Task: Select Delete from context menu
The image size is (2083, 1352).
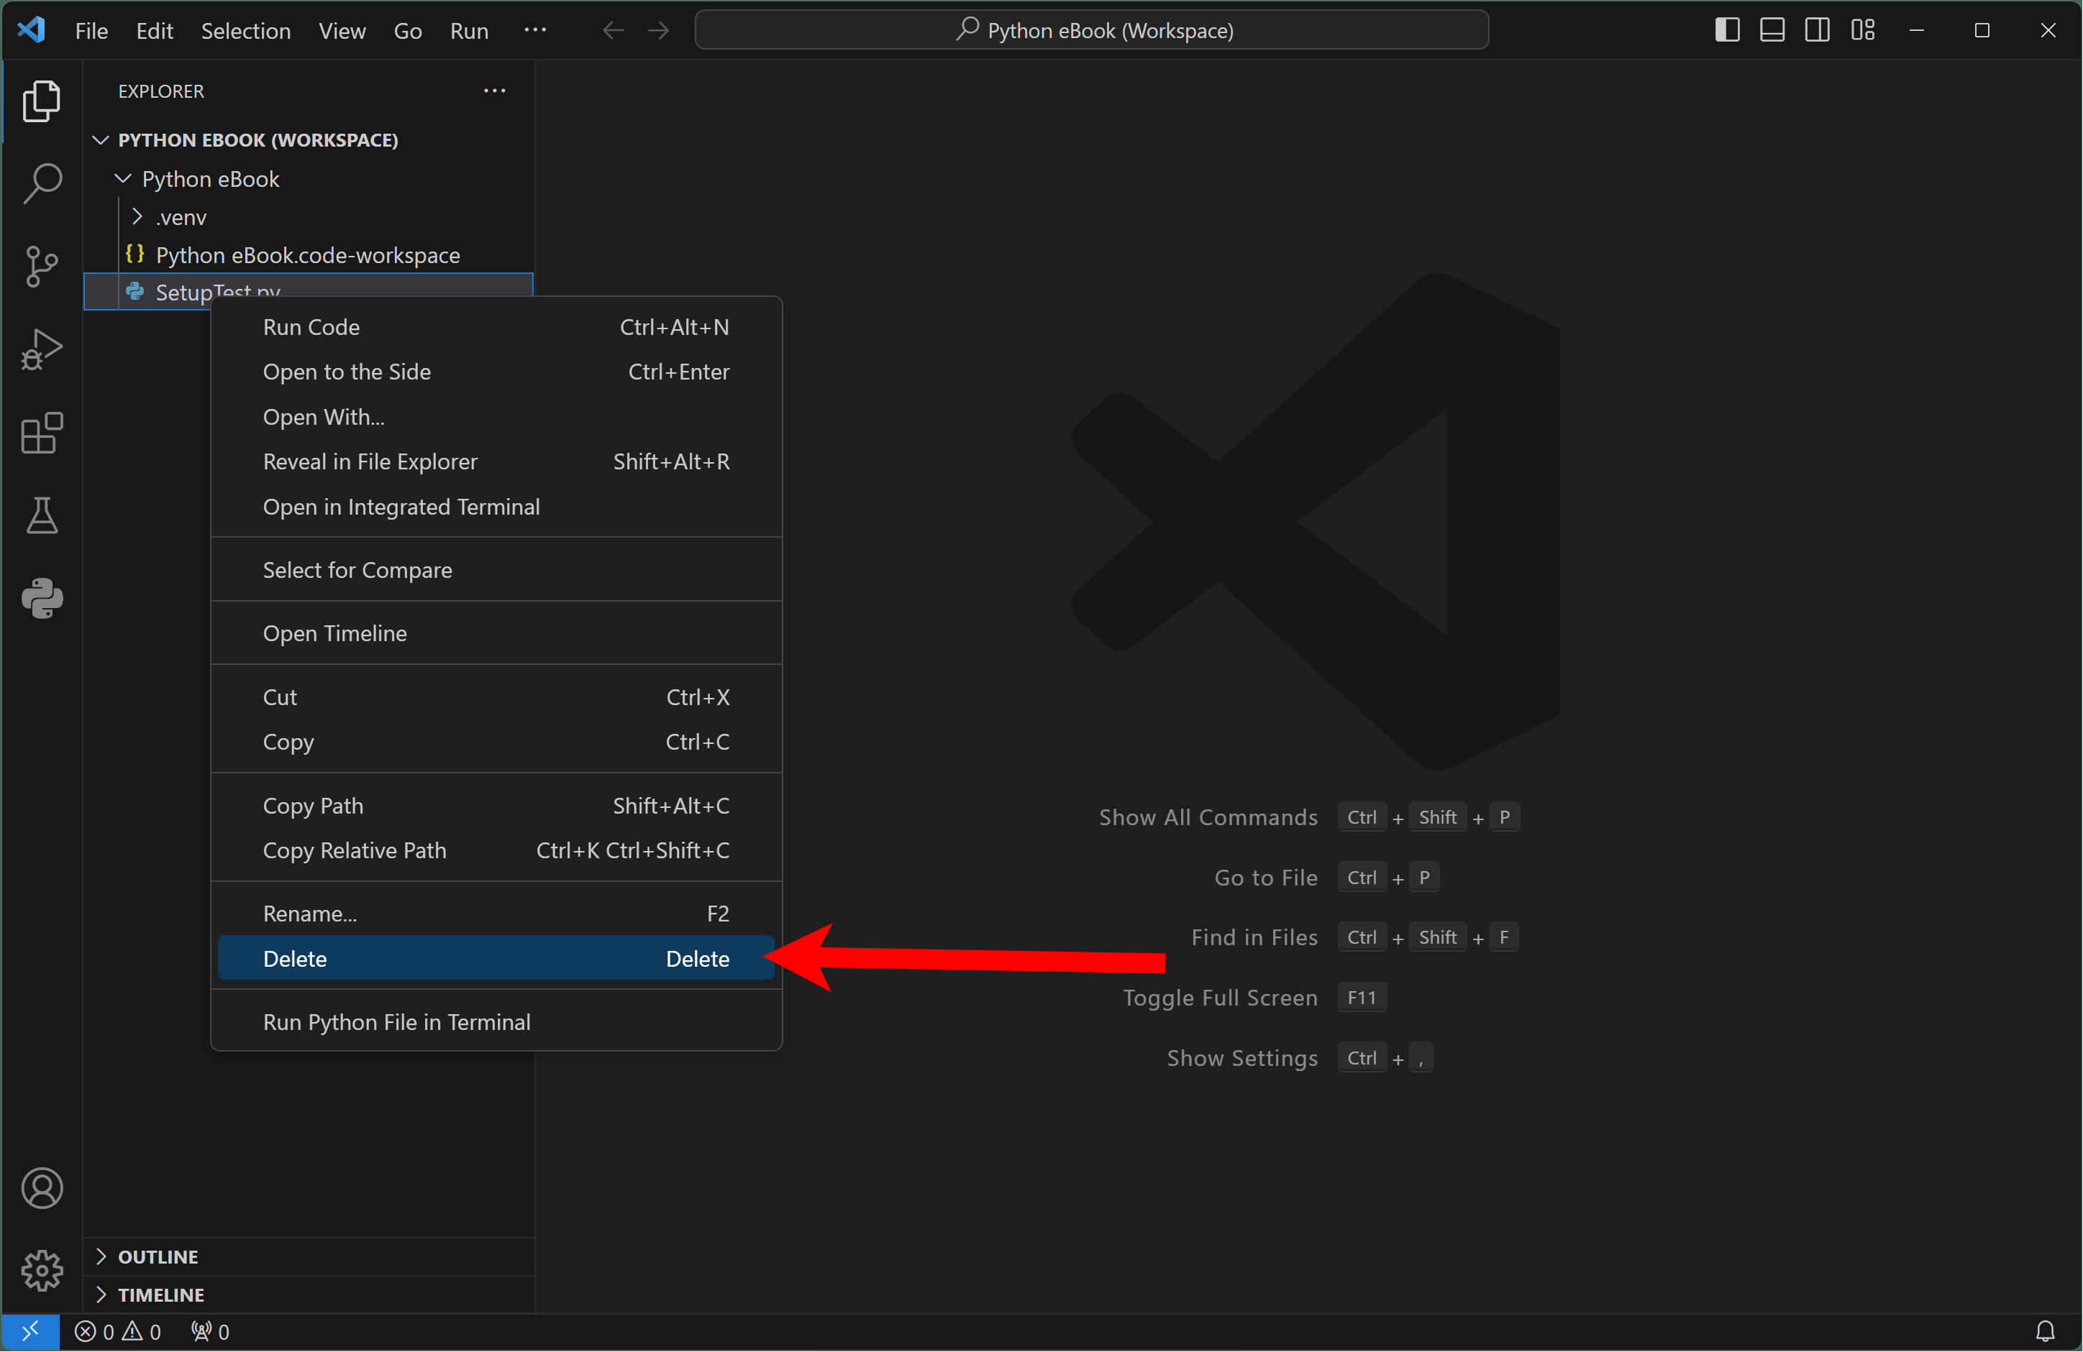Action: click(496, 960)
